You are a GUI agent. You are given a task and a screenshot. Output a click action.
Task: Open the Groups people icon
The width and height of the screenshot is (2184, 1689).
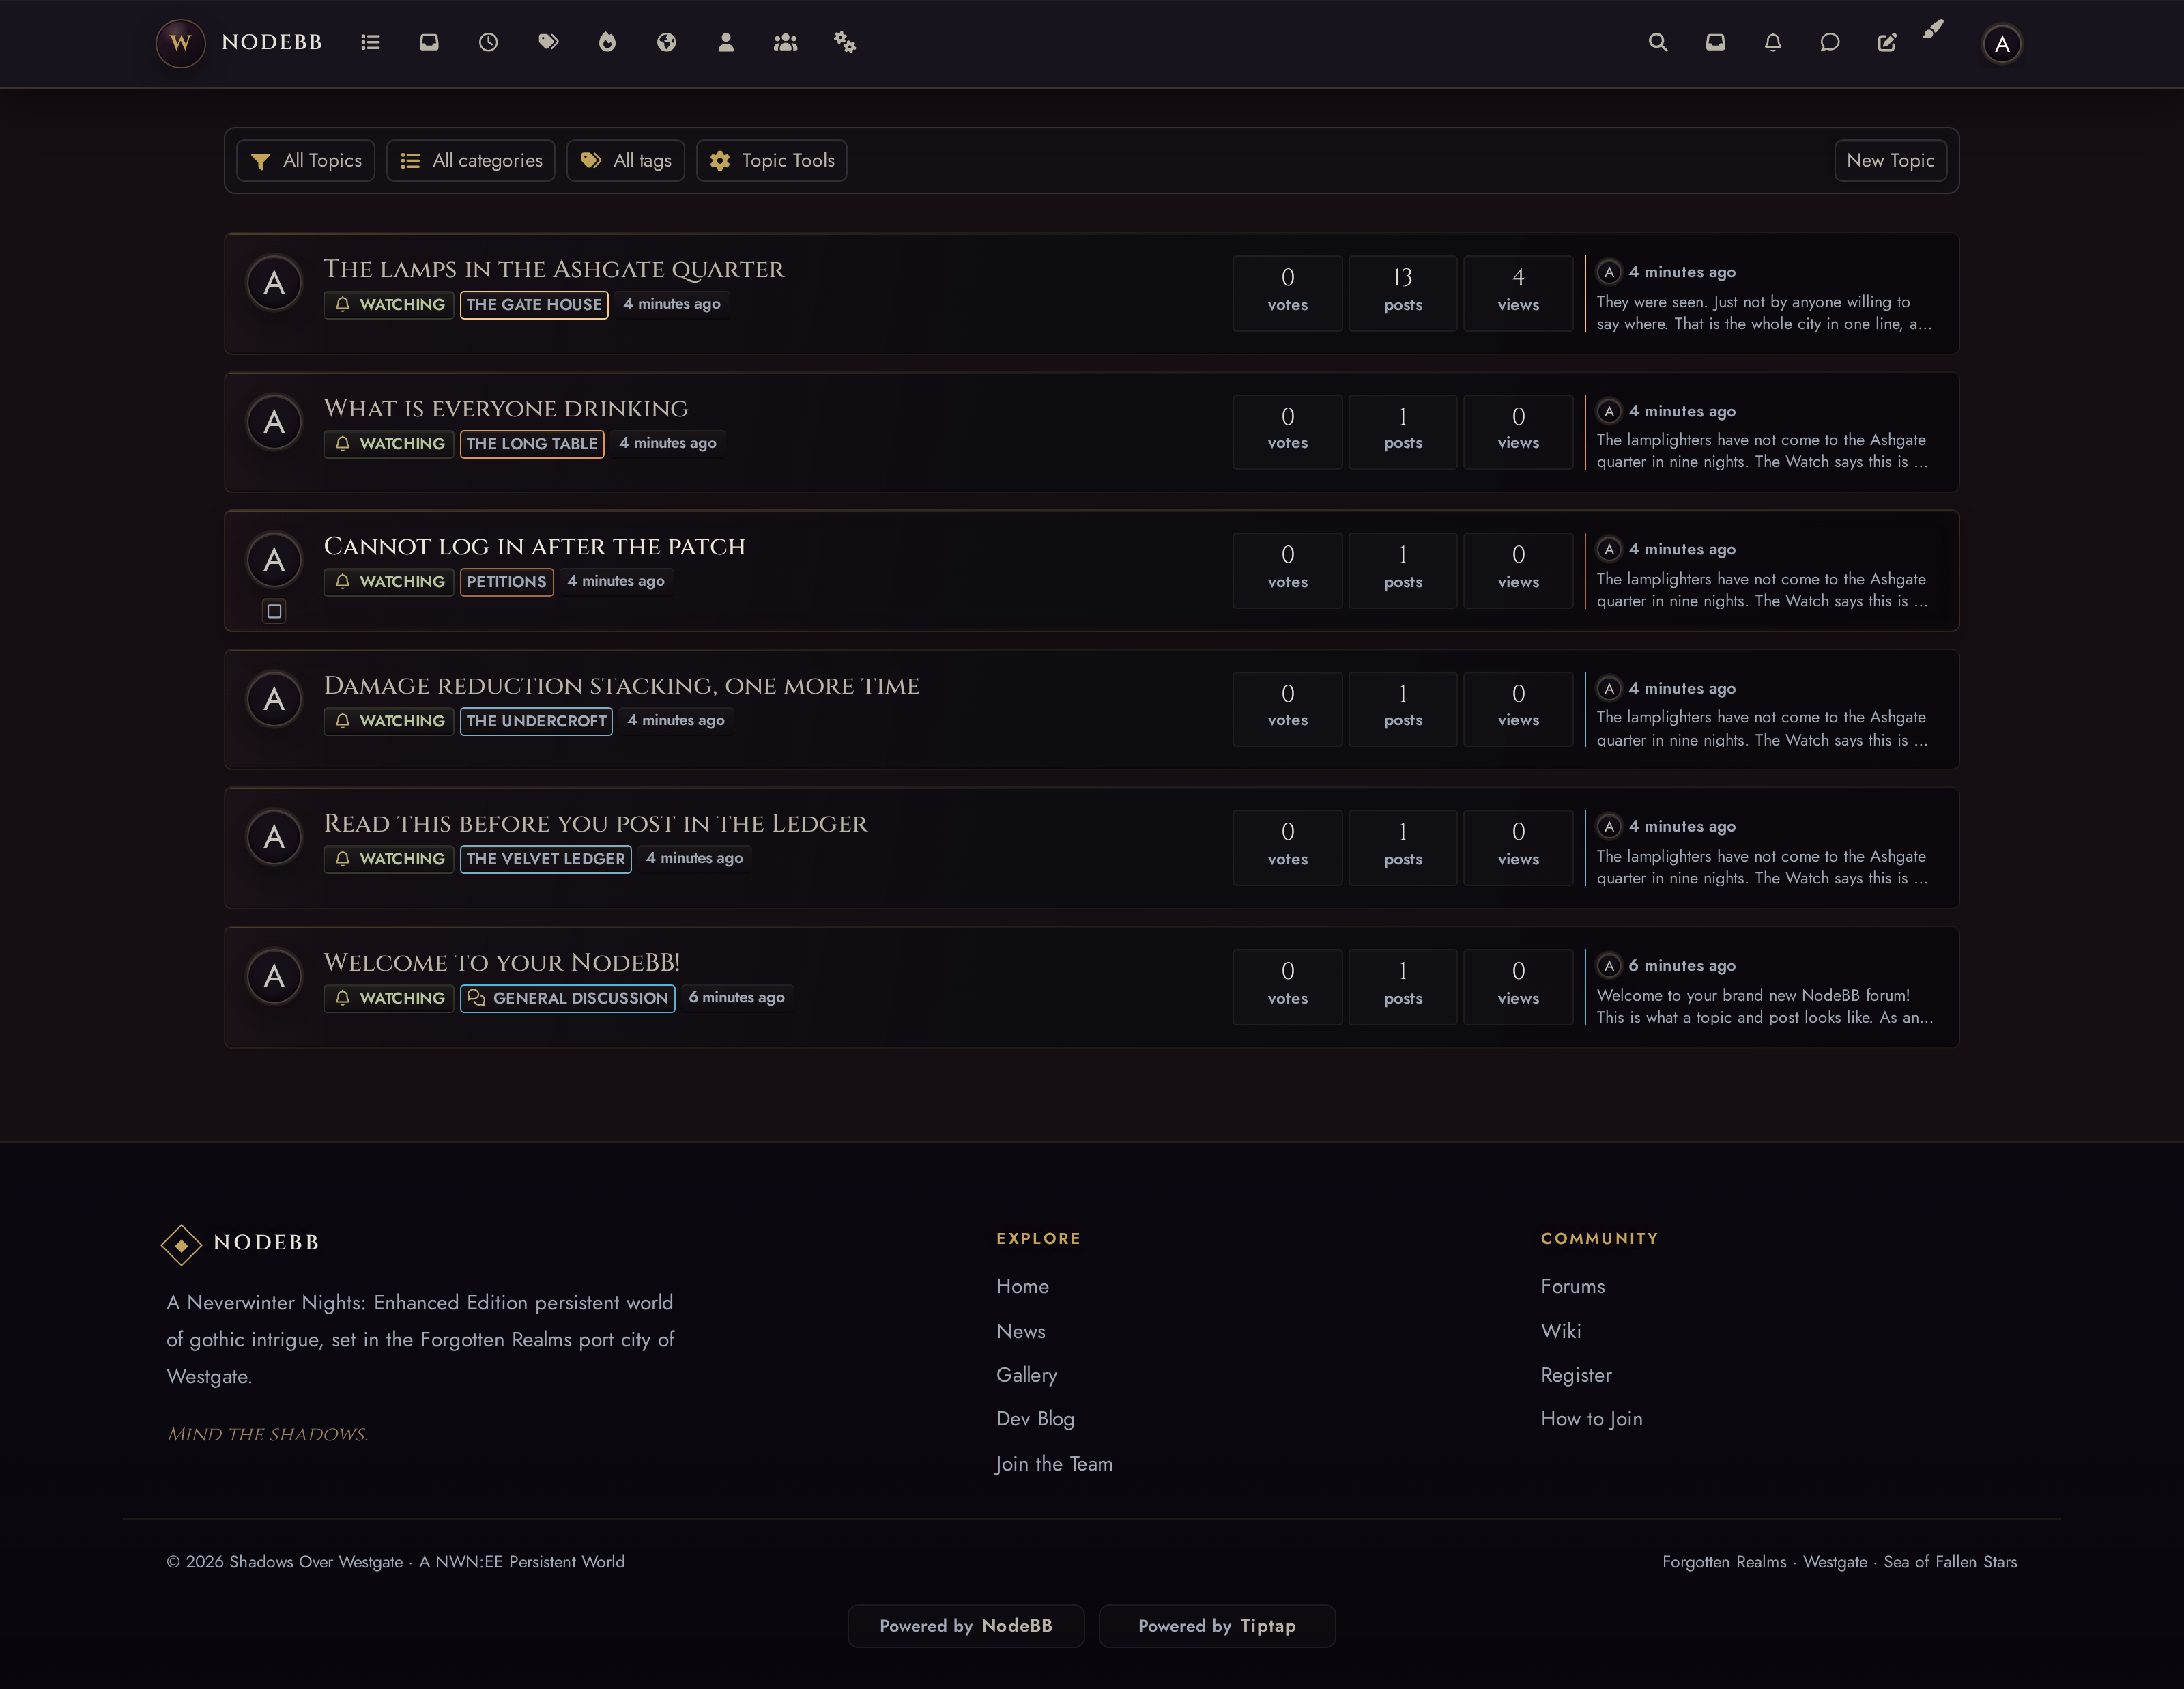(786, 42)
